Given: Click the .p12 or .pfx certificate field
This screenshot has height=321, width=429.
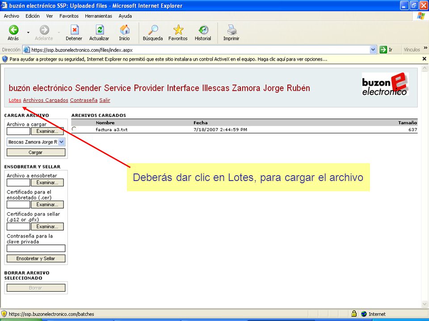Looking at the screenshot, I should [18, 226].
